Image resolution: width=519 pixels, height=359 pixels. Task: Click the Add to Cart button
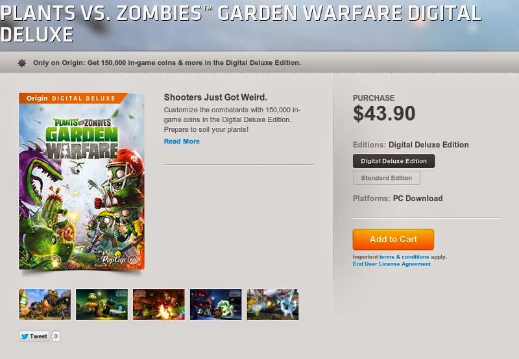[393, 239]
